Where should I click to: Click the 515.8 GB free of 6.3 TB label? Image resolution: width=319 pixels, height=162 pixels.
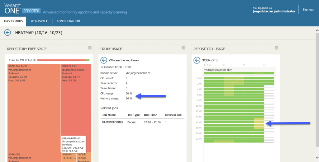tap(22, 60)
